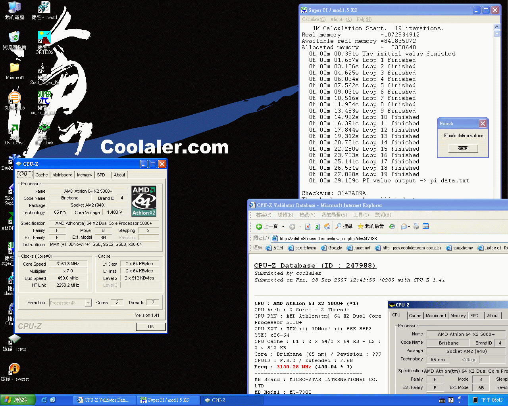The image size is (508, 406).
Task: Expand the Processor #1 selection dropdown
Action: pyautogui.click(x=88, y=303)
